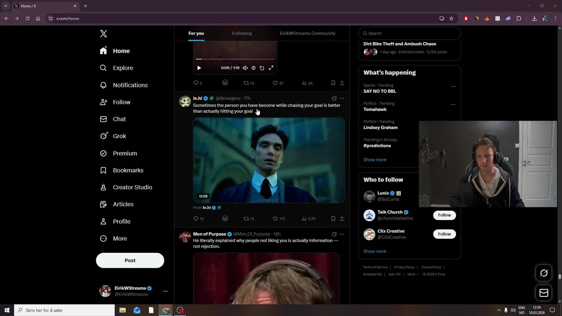The width and height of the screenshot is (562, 316).
Task: Open Grok icon on le.hl post
Action: pos(334,99)
